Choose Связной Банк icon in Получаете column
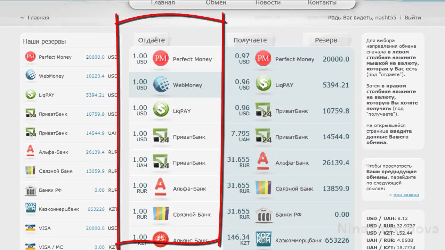The width and height of the screenshot is (445, 250). pyautogui.click(x=263, y=188)
